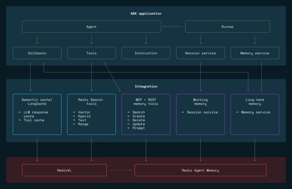Screen dimensions: 292x189
Task: Click the Search entry in memory tools list
Action: click(139, 112)
